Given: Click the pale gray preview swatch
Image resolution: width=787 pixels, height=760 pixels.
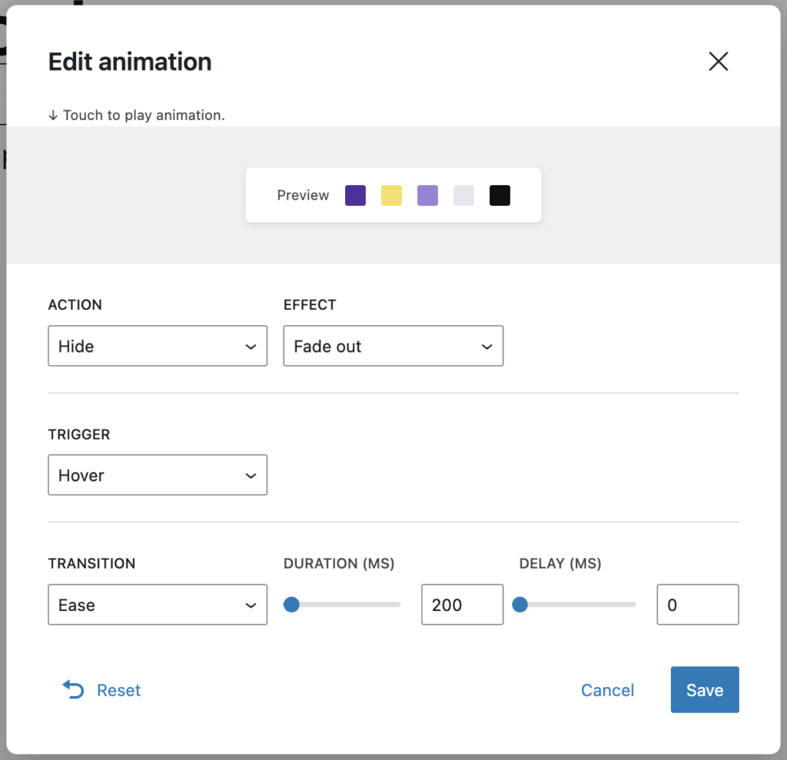Looking at the screenshot, I should tap(463, 195).
